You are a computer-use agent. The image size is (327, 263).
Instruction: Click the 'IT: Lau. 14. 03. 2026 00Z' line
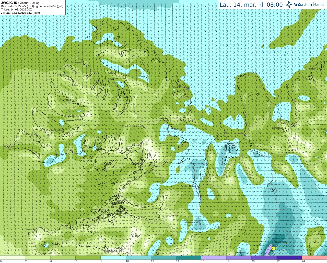point(16,9)
